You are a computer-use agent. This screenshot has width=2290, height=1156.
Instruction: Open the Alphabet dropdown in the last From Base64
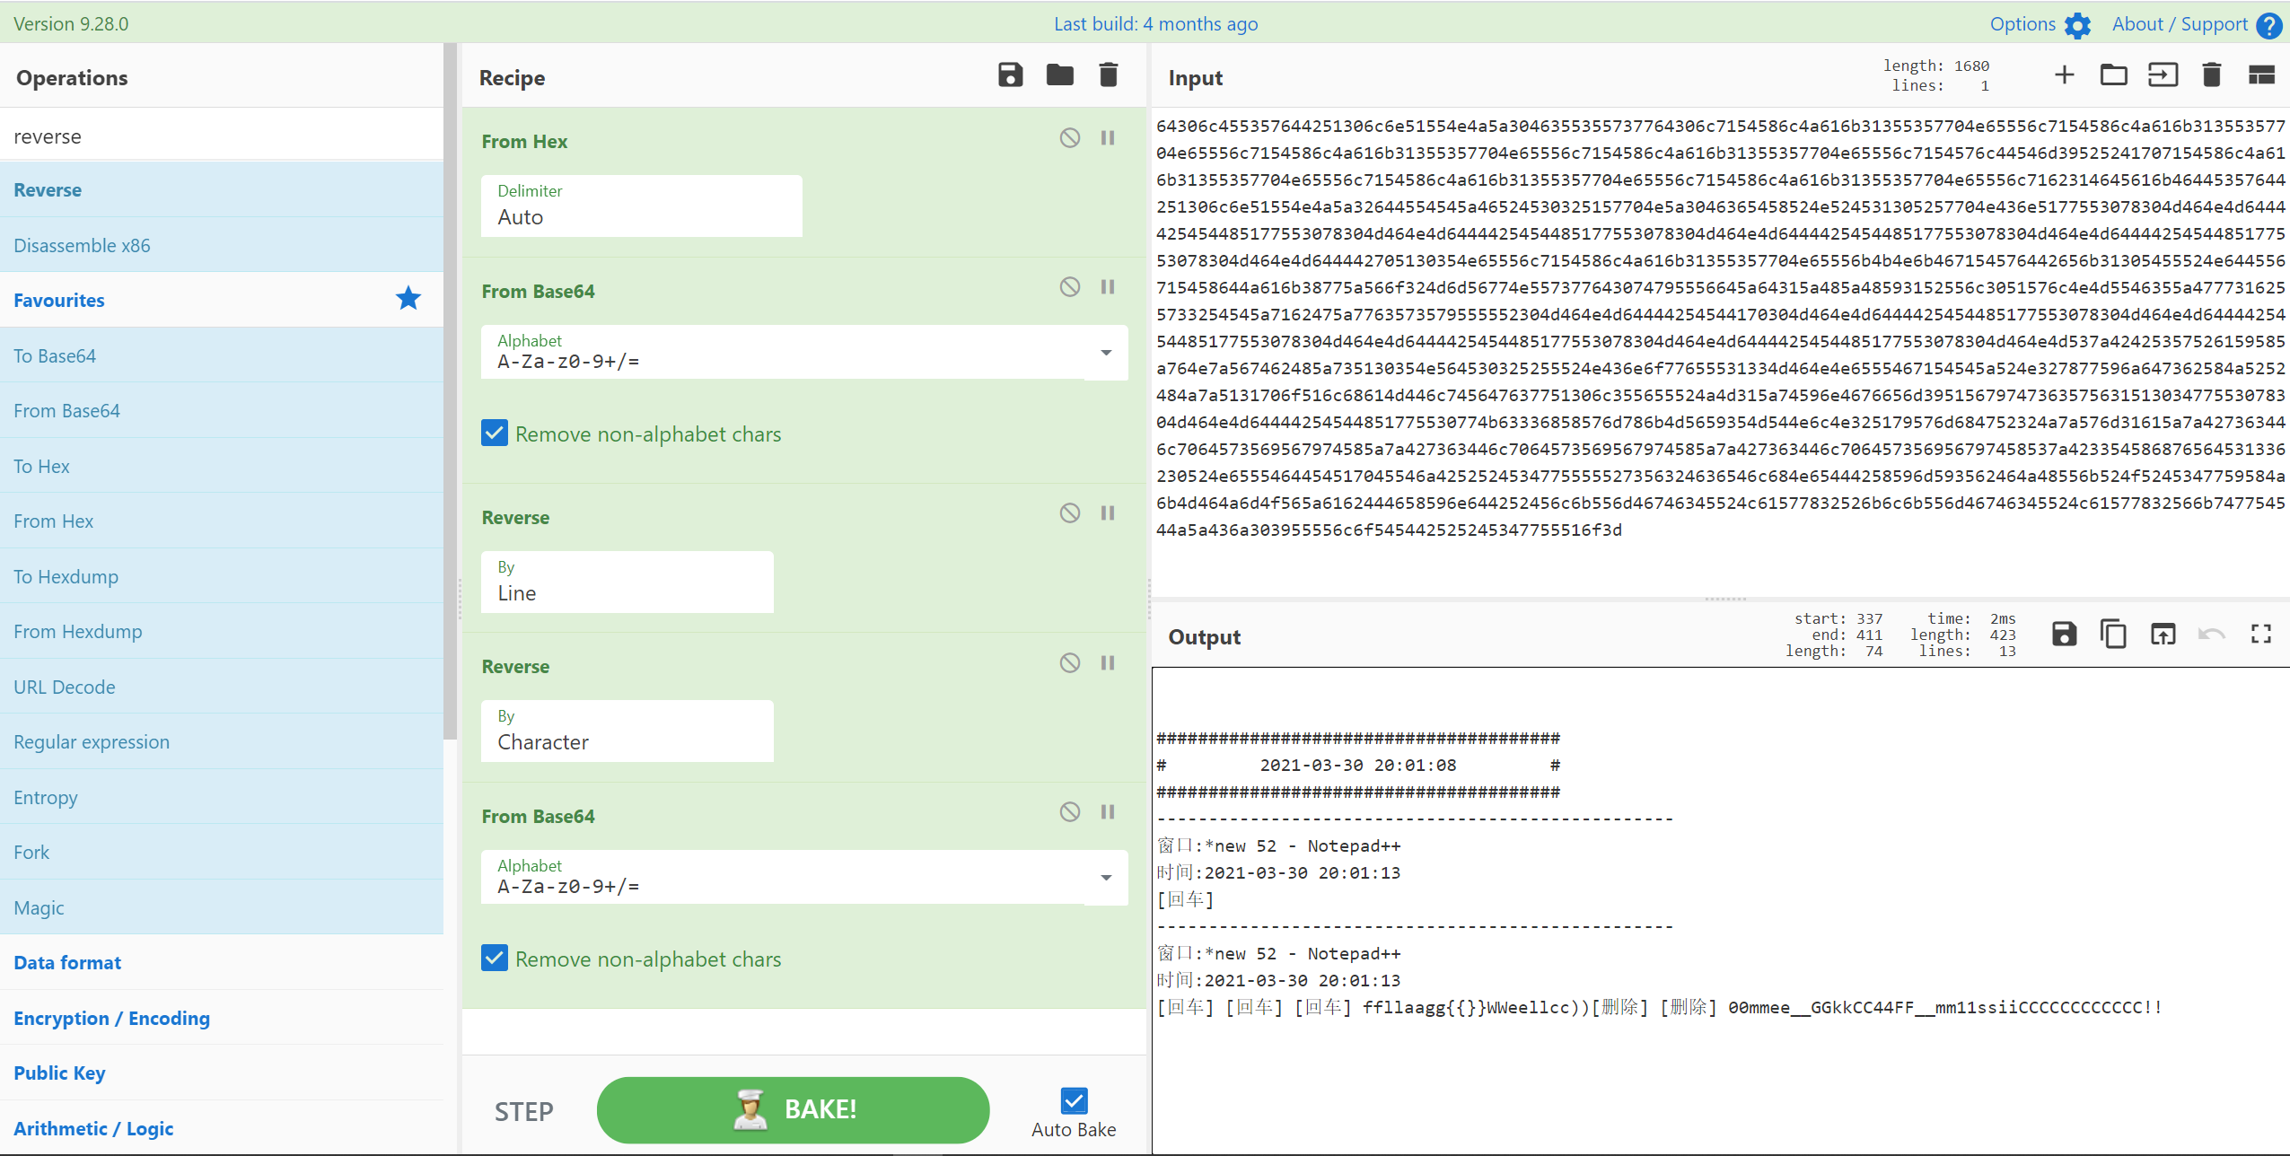[1106, 878]
